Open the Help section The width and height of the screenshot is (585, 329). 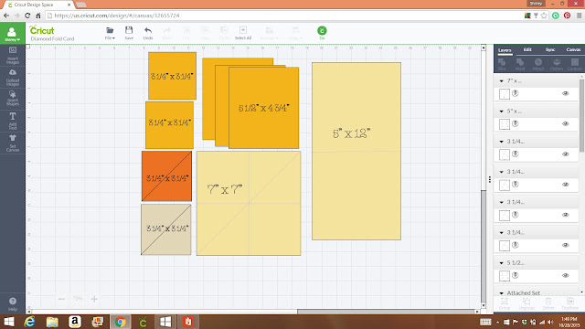click(12, 304)
